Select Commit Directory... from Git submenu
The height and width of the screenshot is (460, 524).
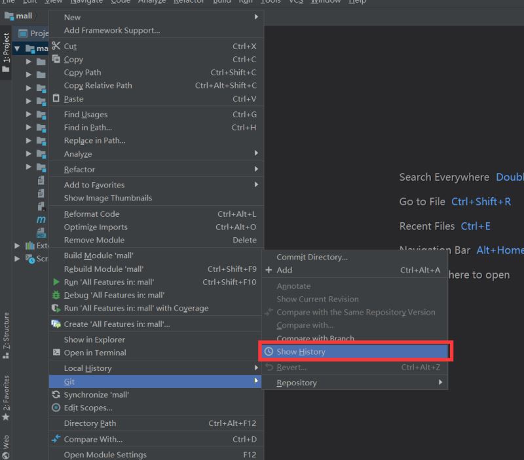pos(312,257)
